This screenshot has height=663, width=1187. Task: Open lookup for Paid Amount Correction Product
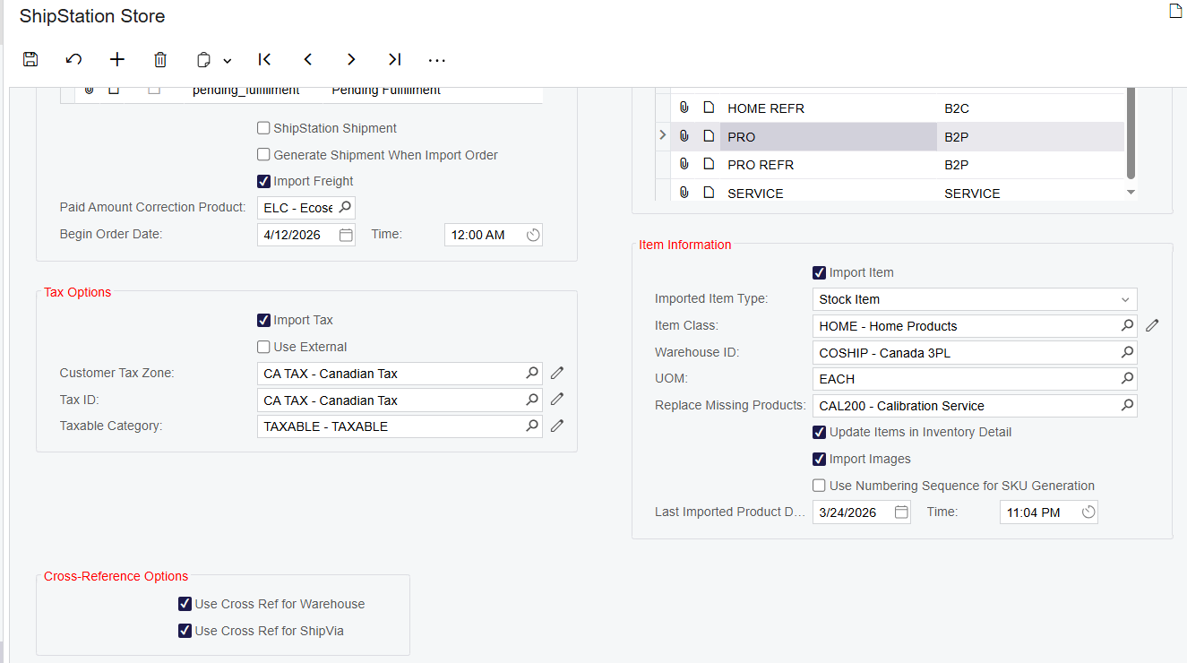[x=345, y=208]
